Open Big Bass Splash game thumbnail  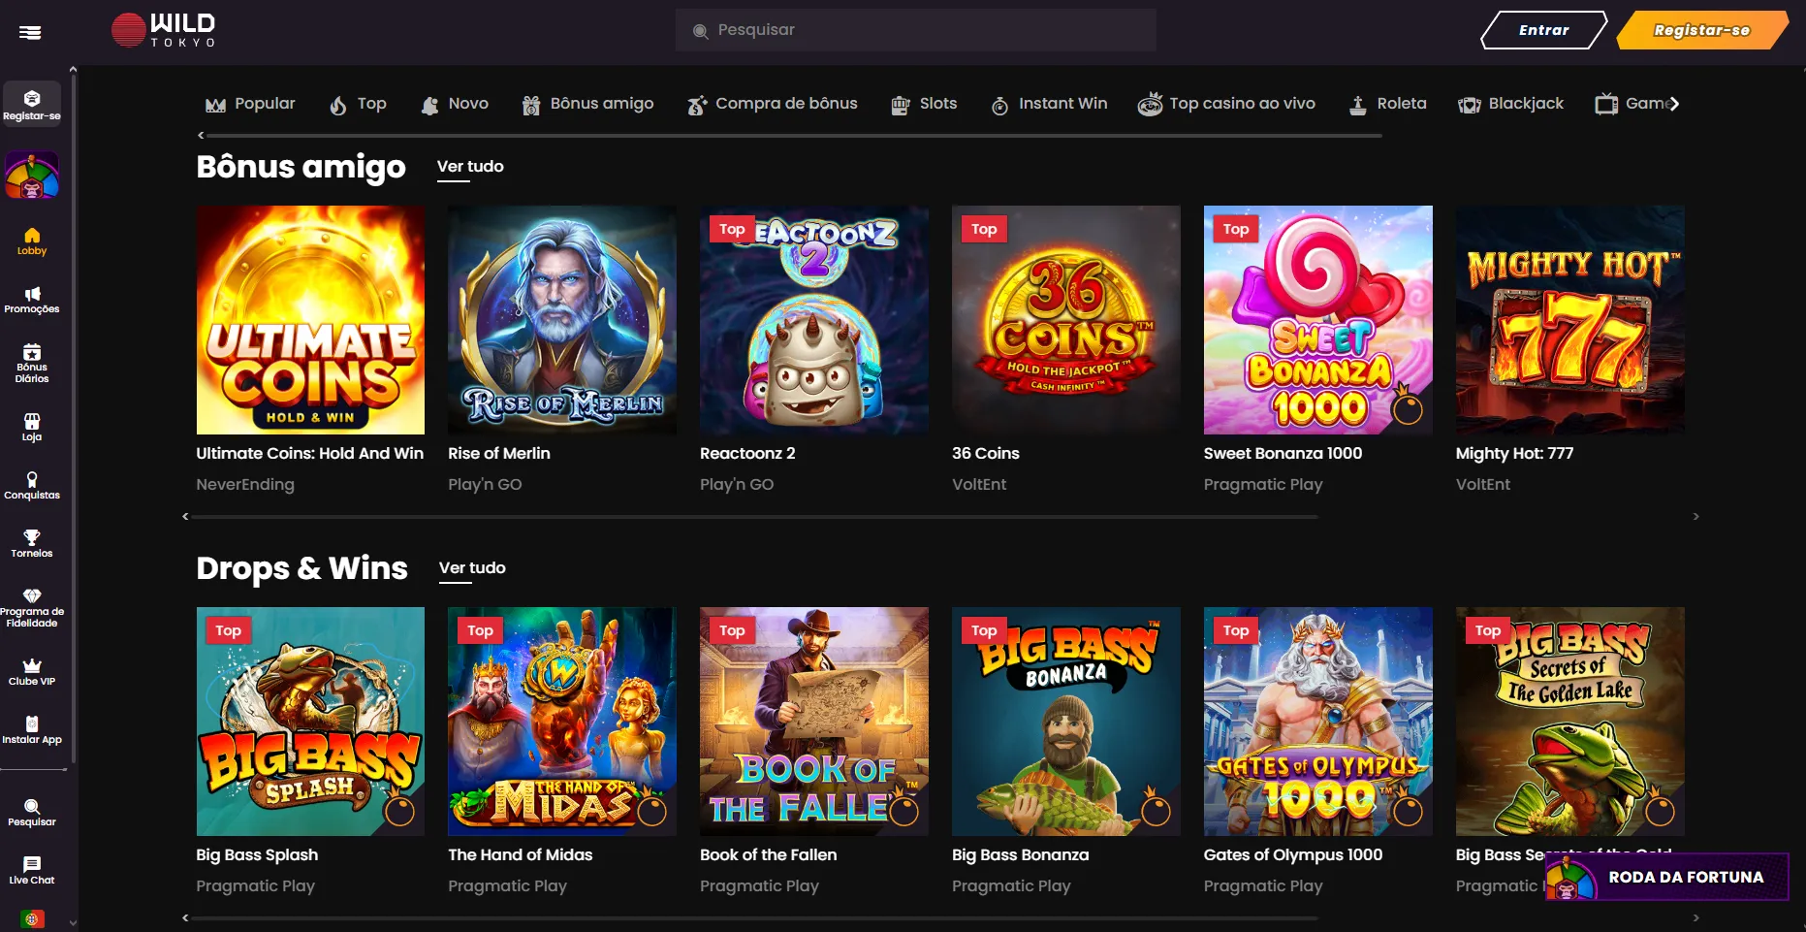[310, 722]
